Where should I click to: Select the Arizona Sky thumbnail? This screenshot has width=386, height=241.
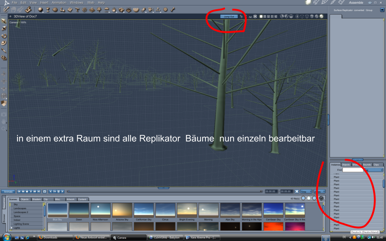click(122, 211)
